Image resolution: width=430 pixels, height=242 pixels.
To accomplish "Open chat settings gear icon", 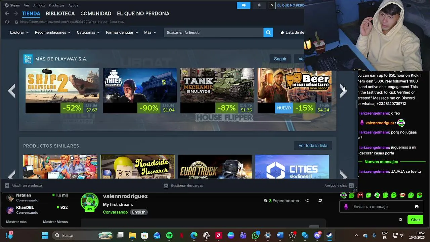I will point(401,220).
